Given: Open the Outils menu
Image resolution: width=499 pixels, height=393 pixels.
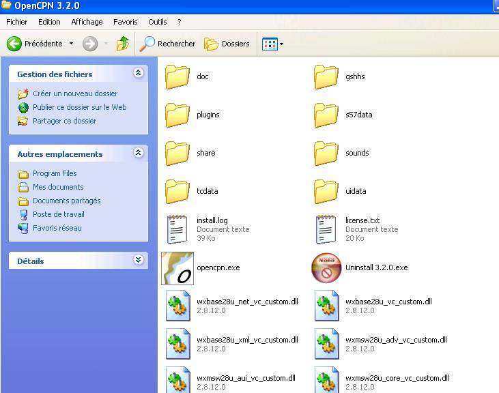Looking at the screenshot, I should tap(157, 22).
